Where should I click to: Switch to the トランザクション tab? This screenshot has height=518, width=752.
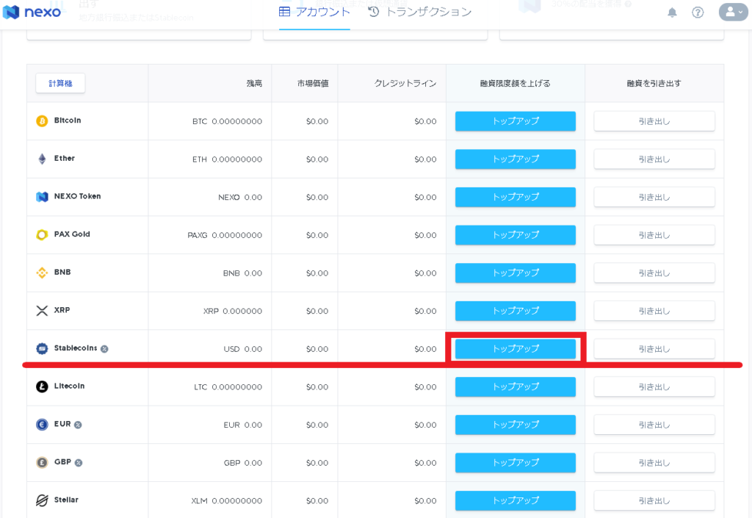[419, 12]
